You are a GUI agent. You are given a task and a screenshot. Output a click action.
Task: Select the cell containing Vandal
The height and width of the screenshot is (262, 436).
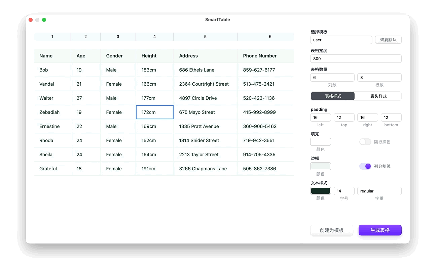tap(52, 84)
